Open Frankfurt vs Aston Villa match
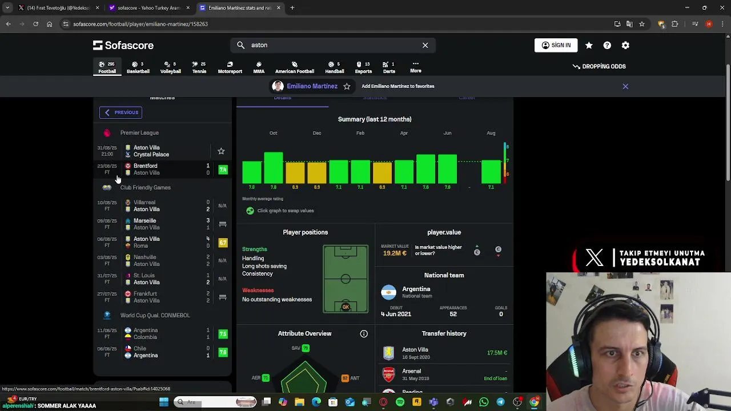 [163, 297]
